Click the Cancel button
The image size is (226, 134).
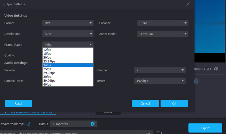coord(145,103)
